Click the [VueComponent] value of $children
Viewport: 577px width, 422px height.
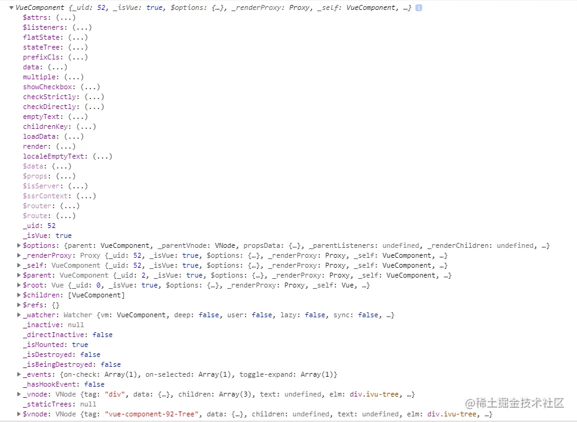coord(97,295)
